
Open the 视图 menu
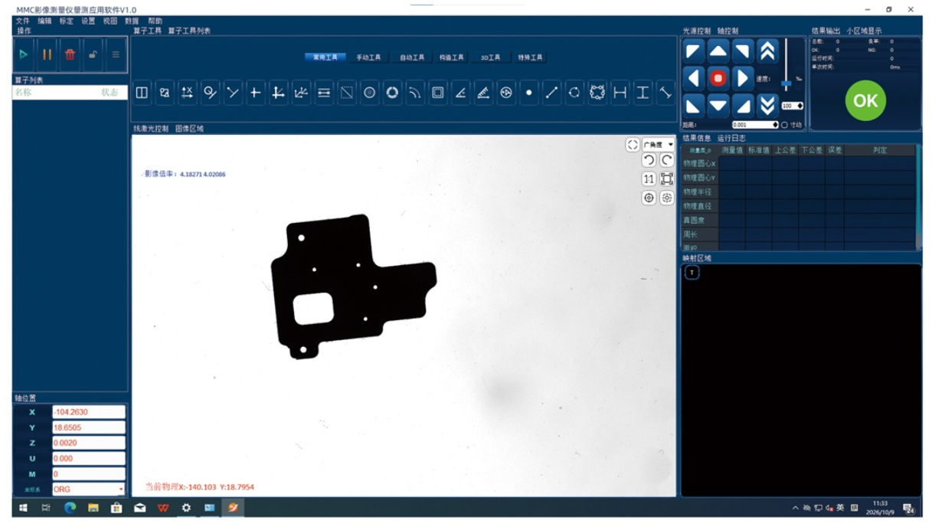tap(110, 21)
